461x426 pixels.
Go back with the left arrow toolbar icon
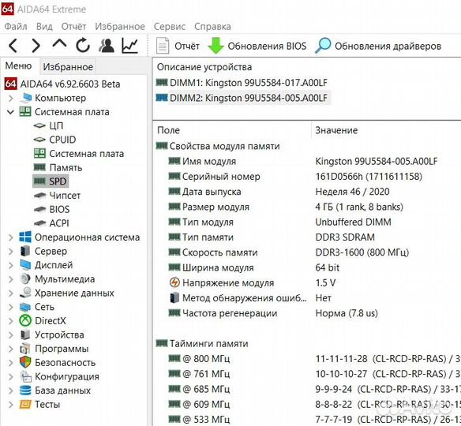click(13, 46)
